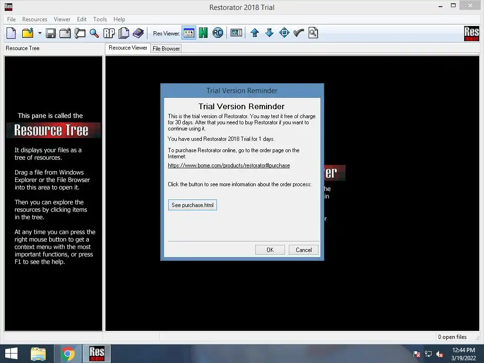Click the '0 open files' status text

(452, 337)
